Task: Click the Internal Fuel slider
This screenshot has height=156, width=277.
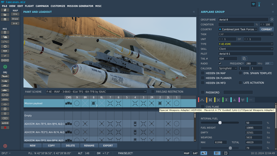Action: 220,123
